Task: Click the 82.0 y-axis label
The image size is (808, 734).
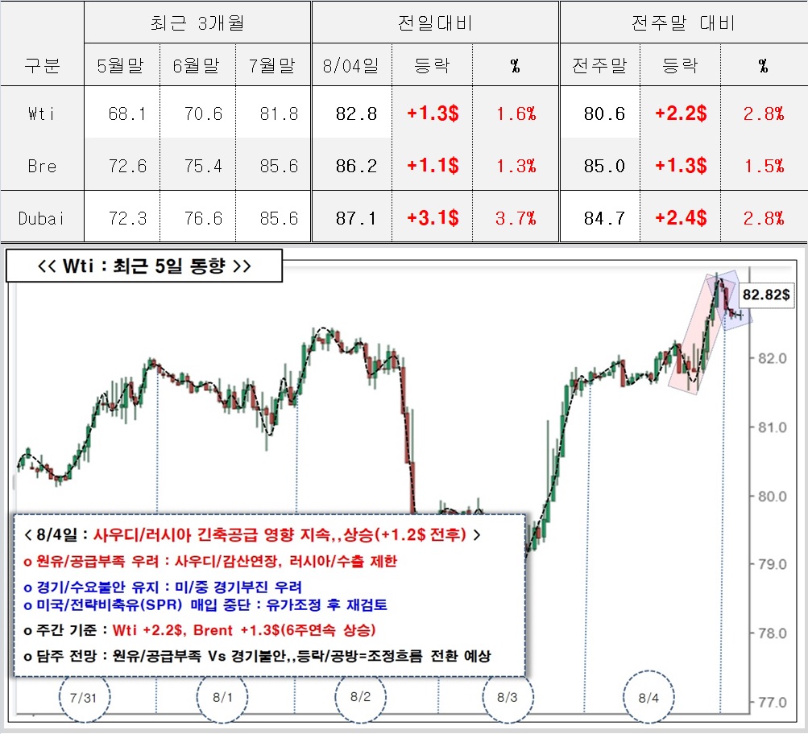Action: pyautogui.click(x=772, y=358)
